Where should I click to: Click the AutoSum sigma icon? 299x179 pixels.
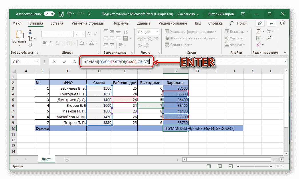(259, 31)
